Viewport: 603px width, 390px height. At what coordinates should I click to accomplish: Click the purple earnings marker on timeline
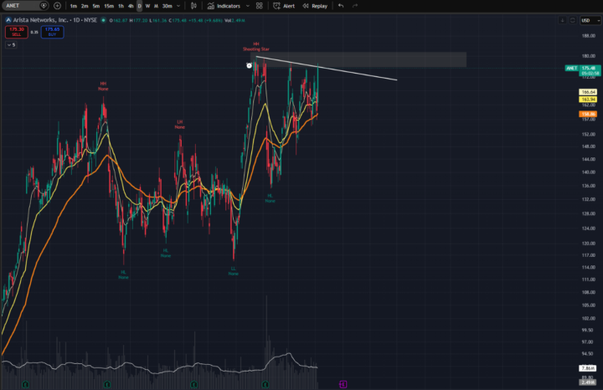coord(343,384)
